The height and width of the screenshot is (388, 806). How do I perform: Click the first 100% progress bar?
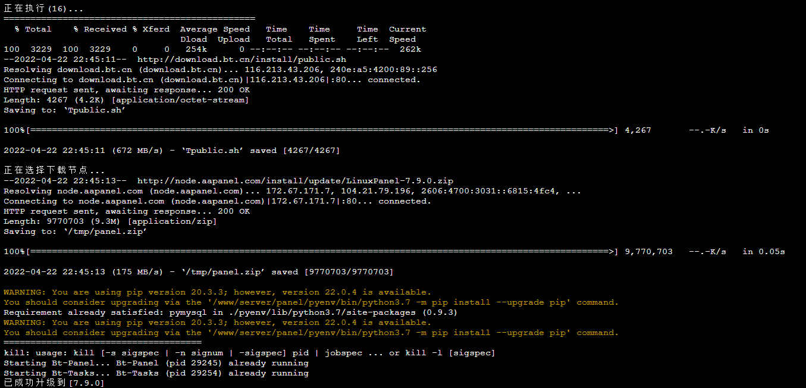tap(311, 130)
